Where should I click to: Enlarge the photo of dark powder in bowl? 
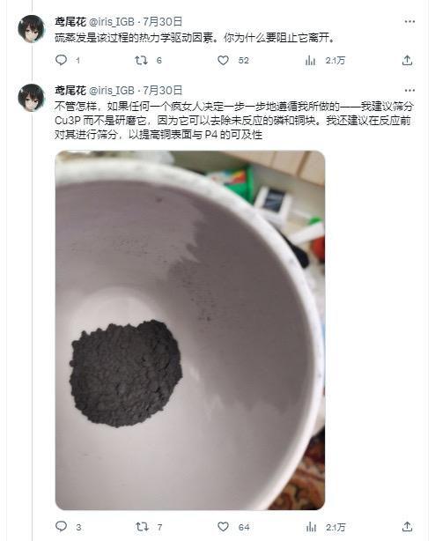pyautogui.click(x=190, y=330)
